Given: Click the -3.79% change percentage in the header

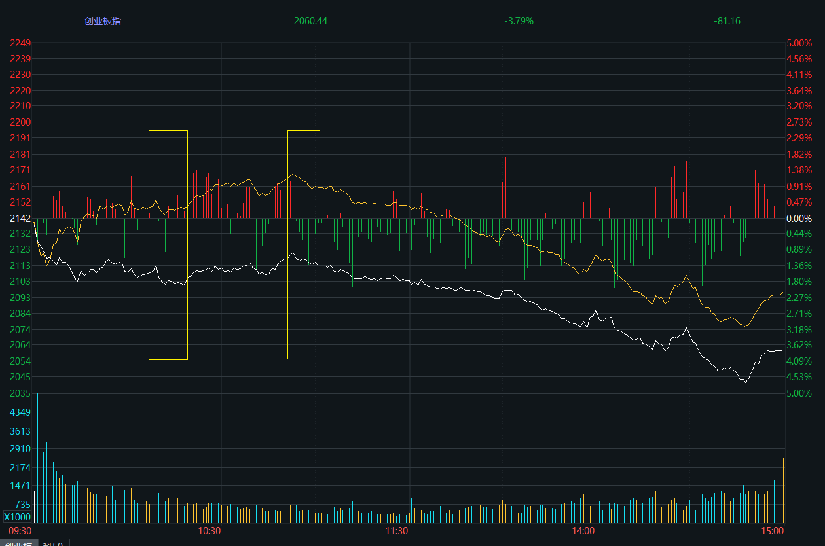Looking at the screenshot, I should (519, 21).
